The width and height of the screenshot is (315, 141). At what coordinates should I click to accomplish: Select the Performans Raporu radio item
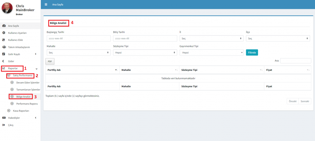(12, 104)
